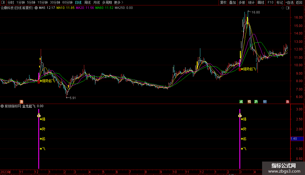
Task: Click the 云鼎科技(日线.前复权) stock title
Action: 17,8
